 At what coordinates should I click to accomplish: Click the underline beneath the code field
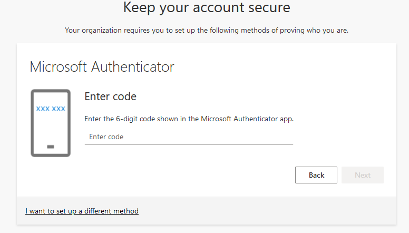coord(188,144)
